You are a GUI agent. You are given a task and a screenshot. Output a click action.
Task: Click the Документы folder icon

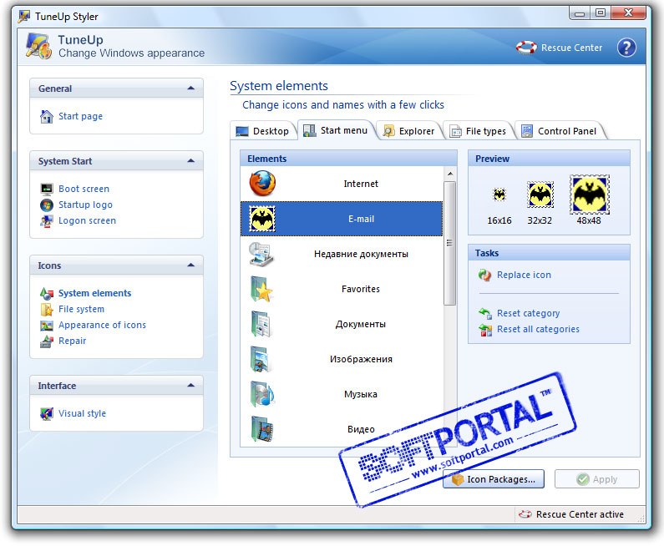(261, 324)
